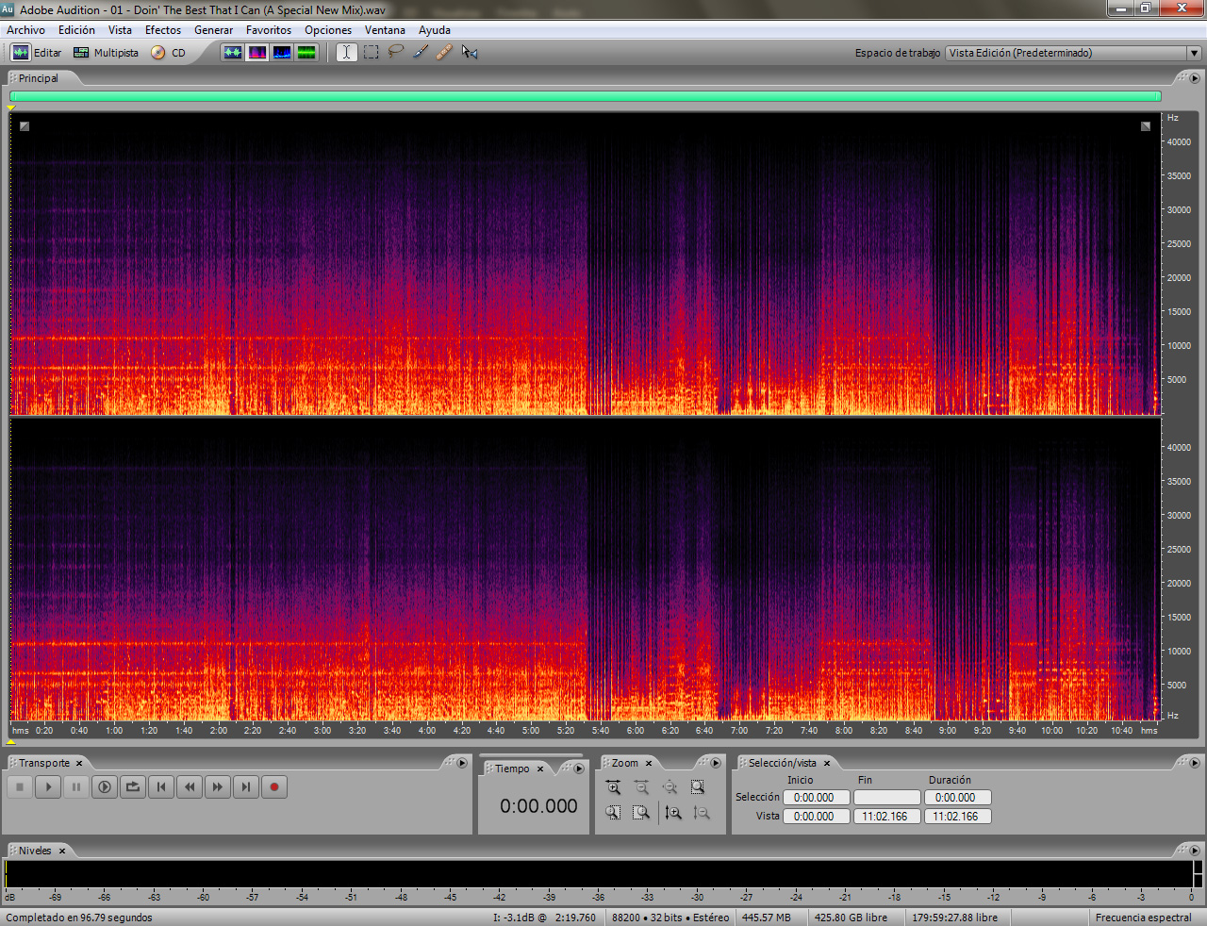The height and width of the screenshot is (926, 1207).
Task: Open Transporte panel options menu arrow
Action: click(x=462, y=763)
